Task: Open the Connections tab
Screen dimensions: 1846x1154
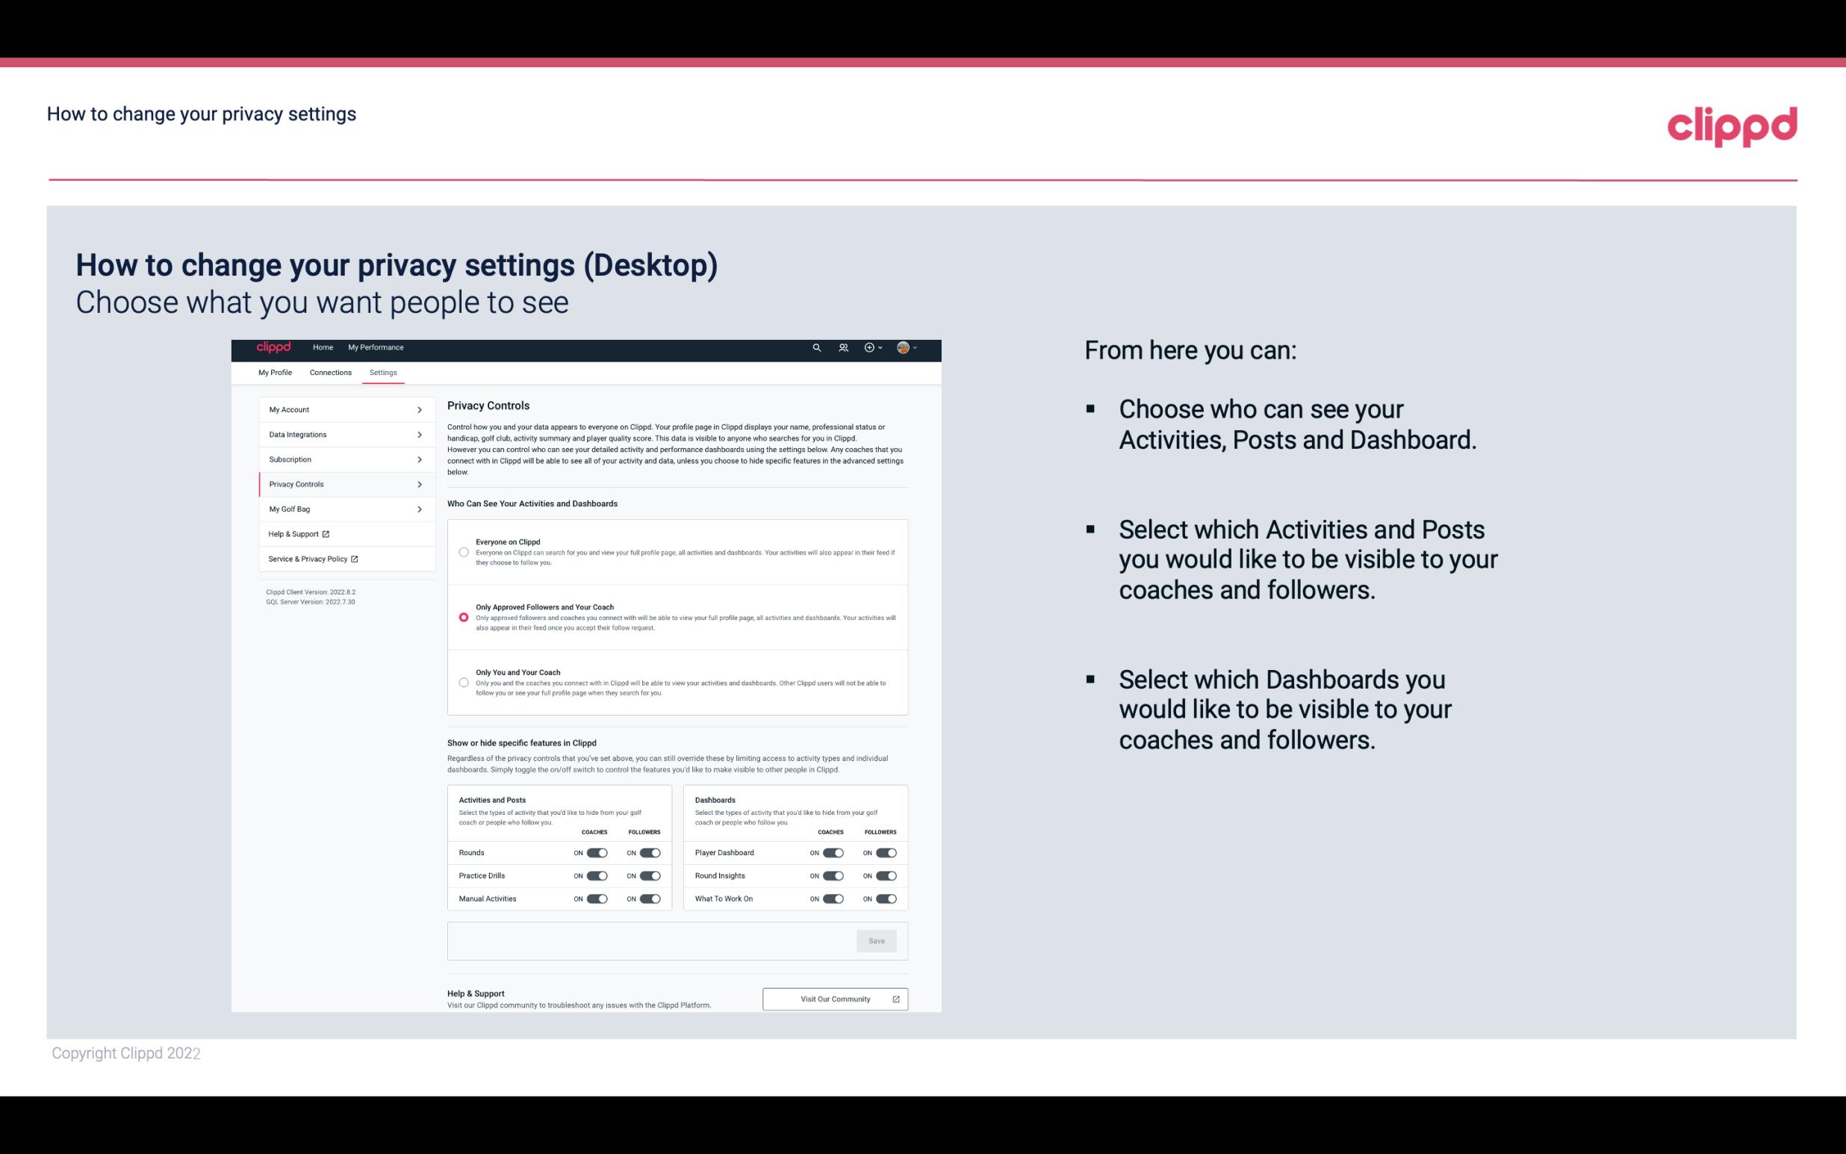Action: click(329, 372)
